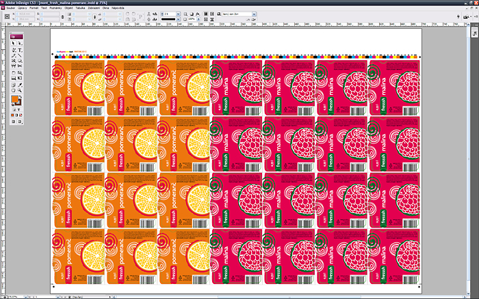Click the Y position field
This screenshot has width=479, height=299.
point(26,19)
